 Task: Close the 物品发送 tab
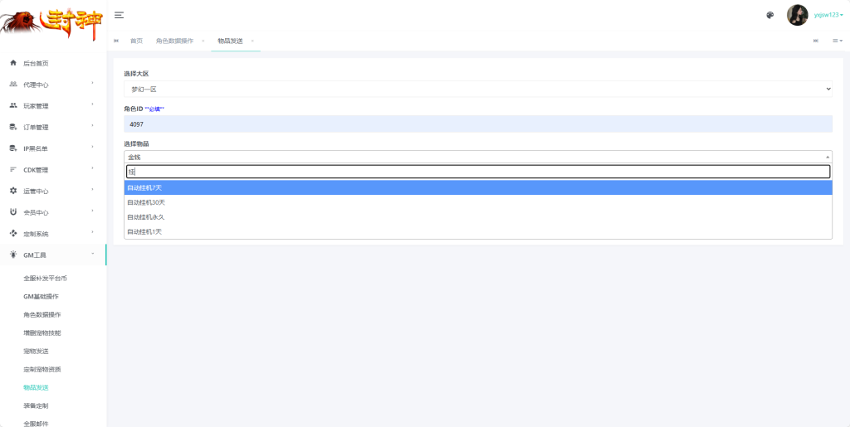click(x=252, y=41)
